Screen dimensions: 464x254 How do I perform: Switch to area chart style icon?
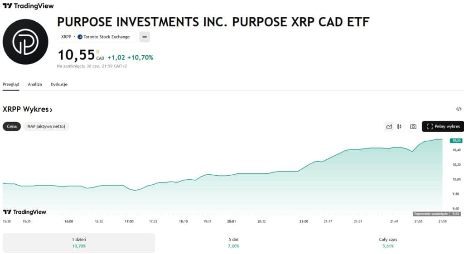(389, 127)
